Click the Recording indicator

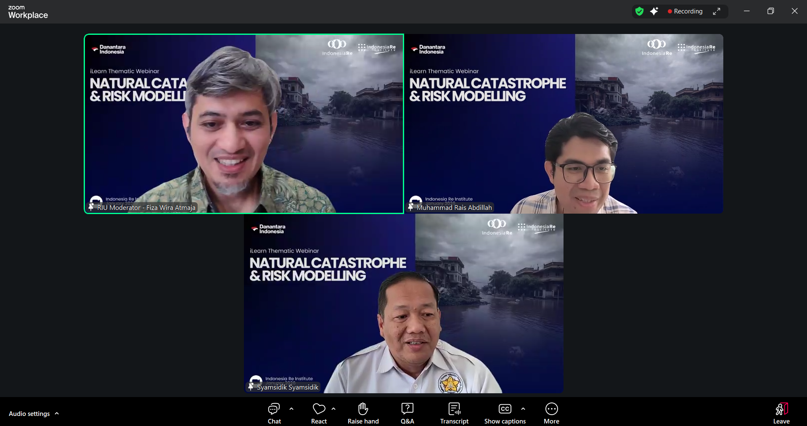coord(685,11)
